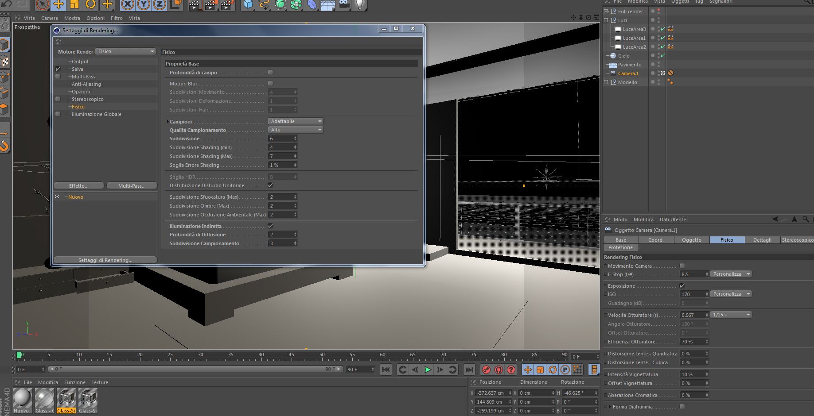Collapse the Luci group

606,20
